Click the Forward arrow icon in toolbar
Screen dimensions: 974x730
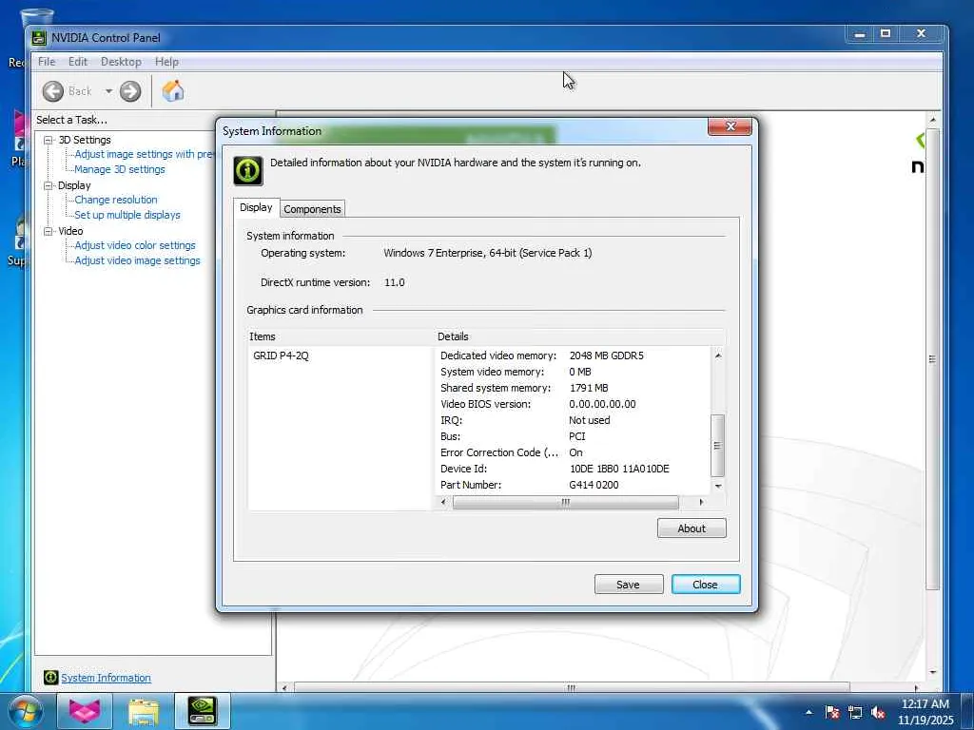(x=129, y=91)
